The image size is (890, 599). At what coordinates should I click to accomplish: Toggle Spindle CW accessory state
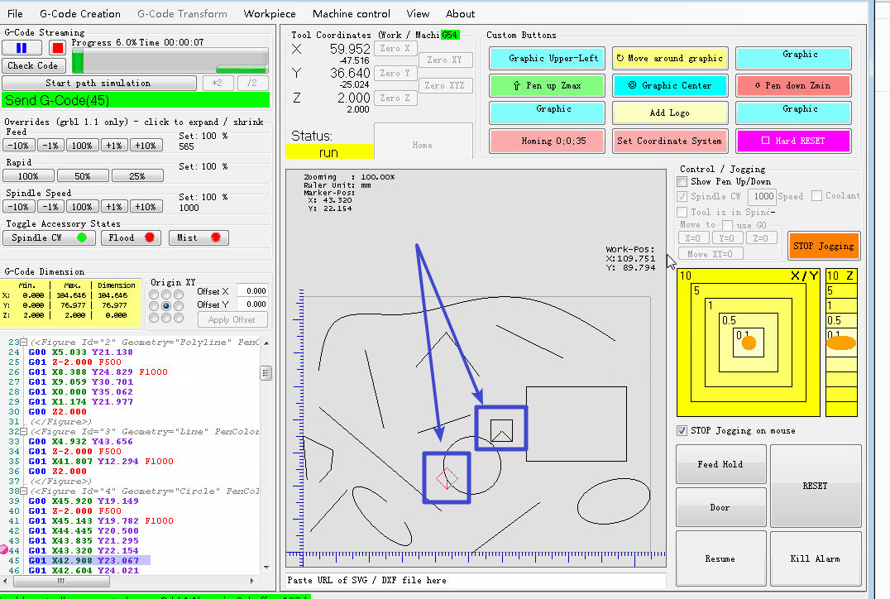coord(48,238)
